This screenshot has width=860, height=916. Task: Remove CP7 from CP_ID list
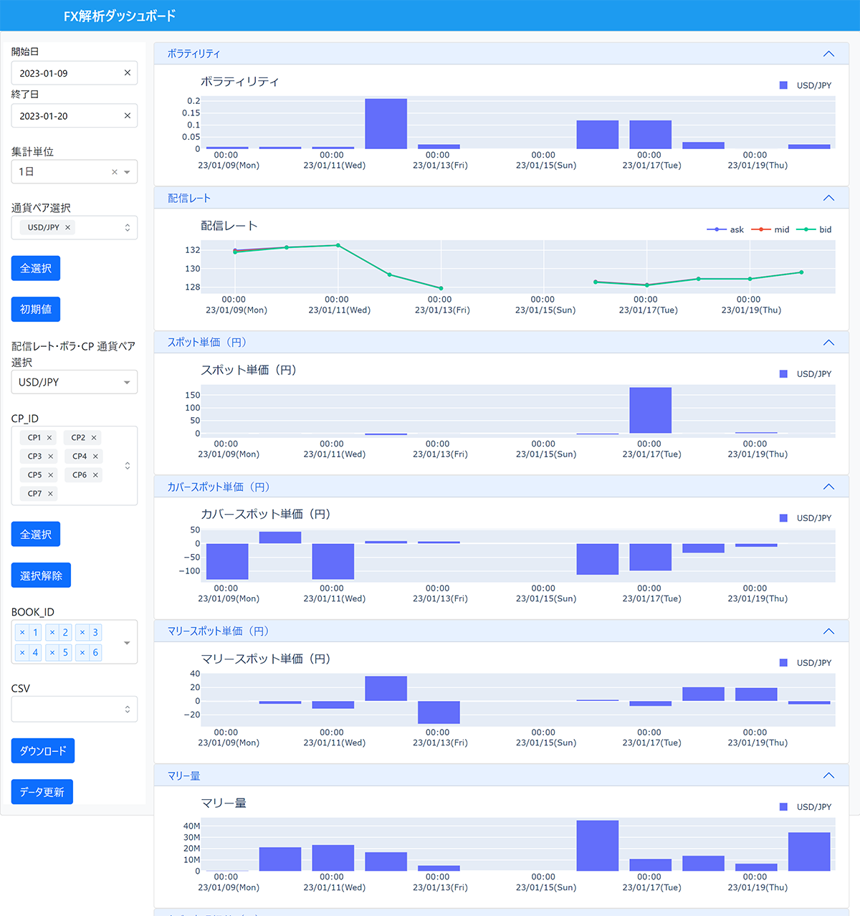click(x=50, y=494)
